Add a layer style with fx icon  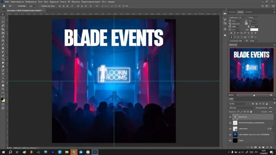coord(252,147)
